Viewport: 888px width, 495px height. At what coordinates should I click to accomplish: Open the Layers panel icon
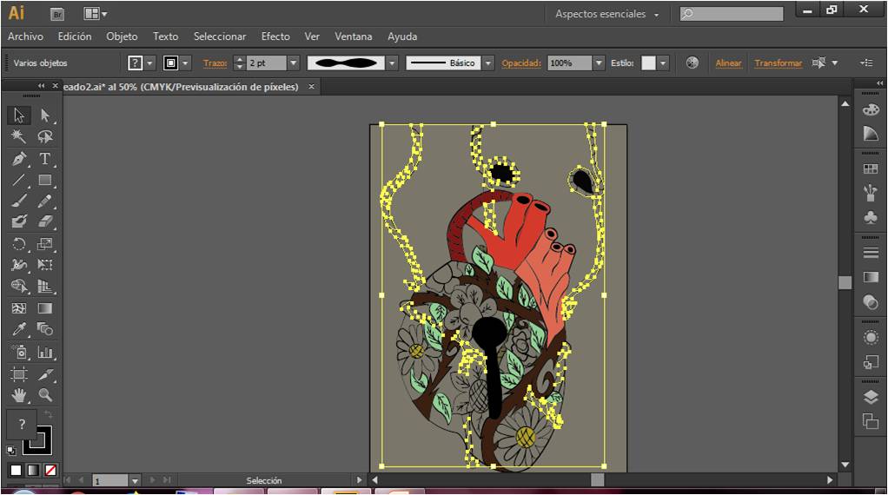click(871, 397)
